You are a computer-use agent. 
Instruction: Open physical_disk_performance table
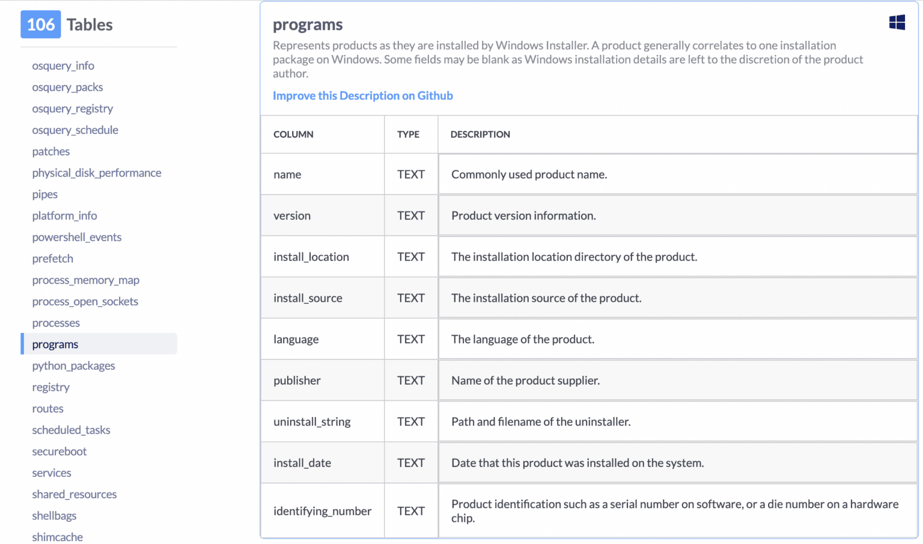tap(97, 173)
